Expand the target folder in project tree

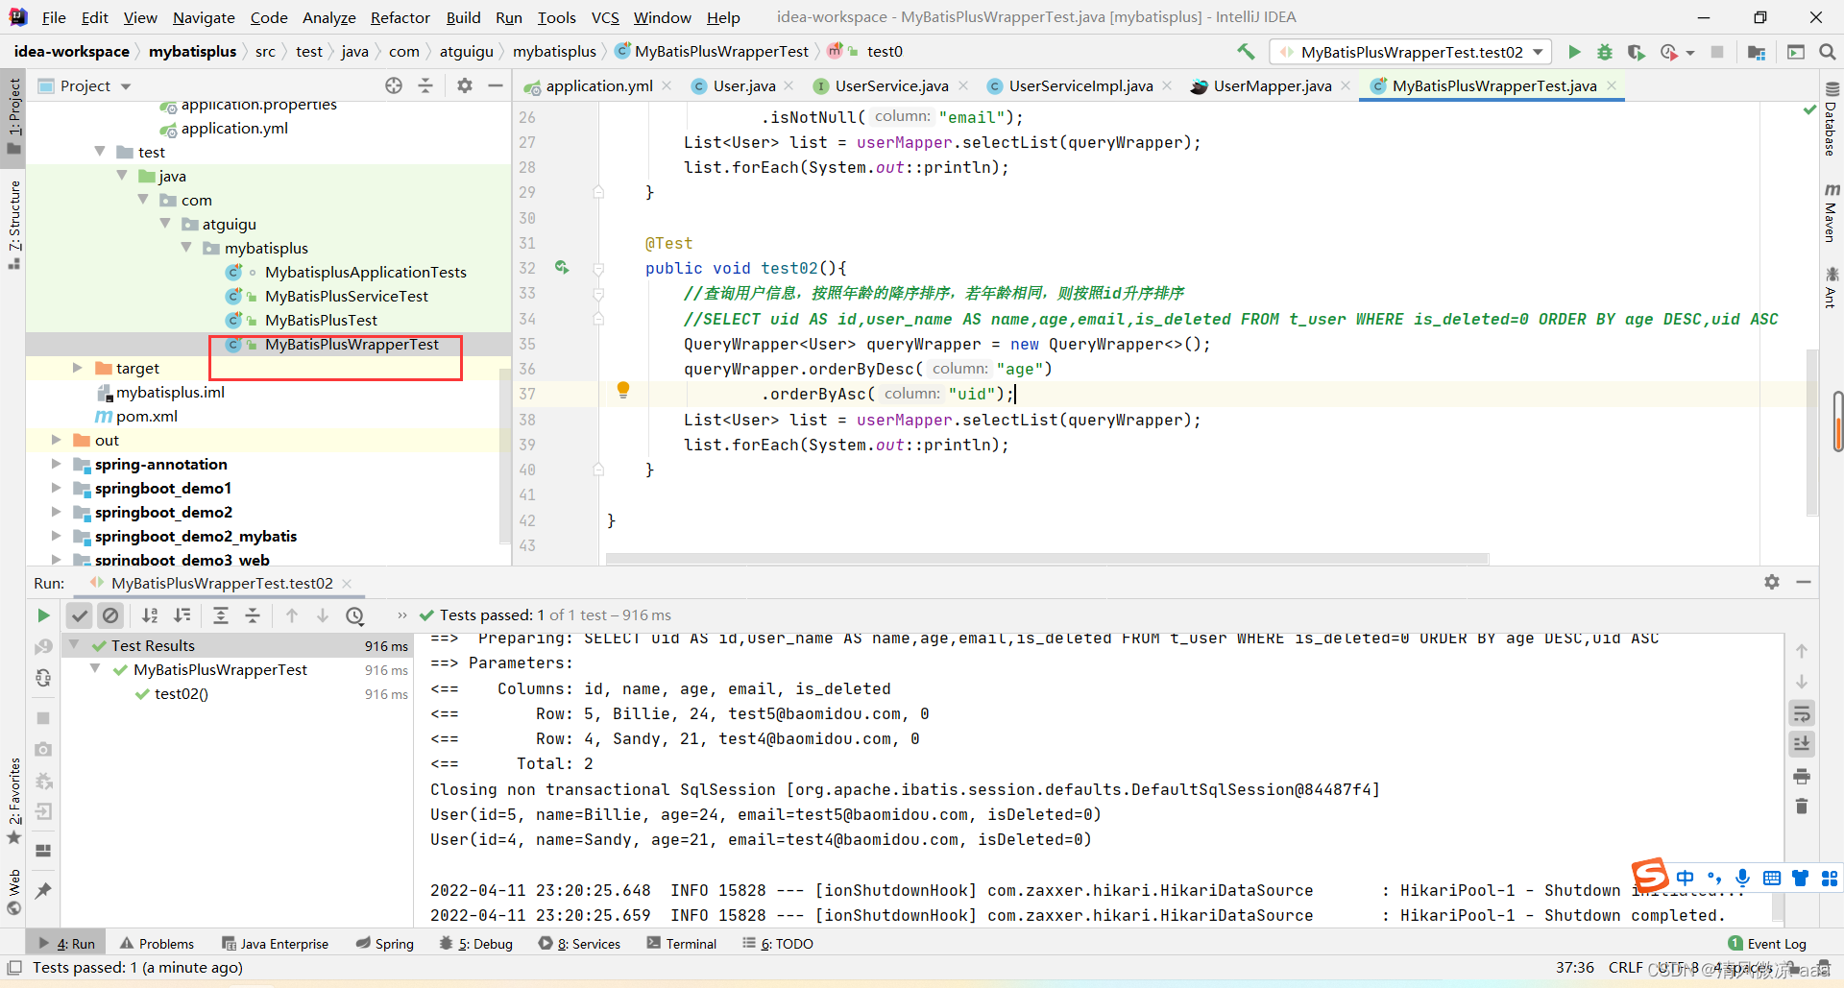[x=77, y=368]
